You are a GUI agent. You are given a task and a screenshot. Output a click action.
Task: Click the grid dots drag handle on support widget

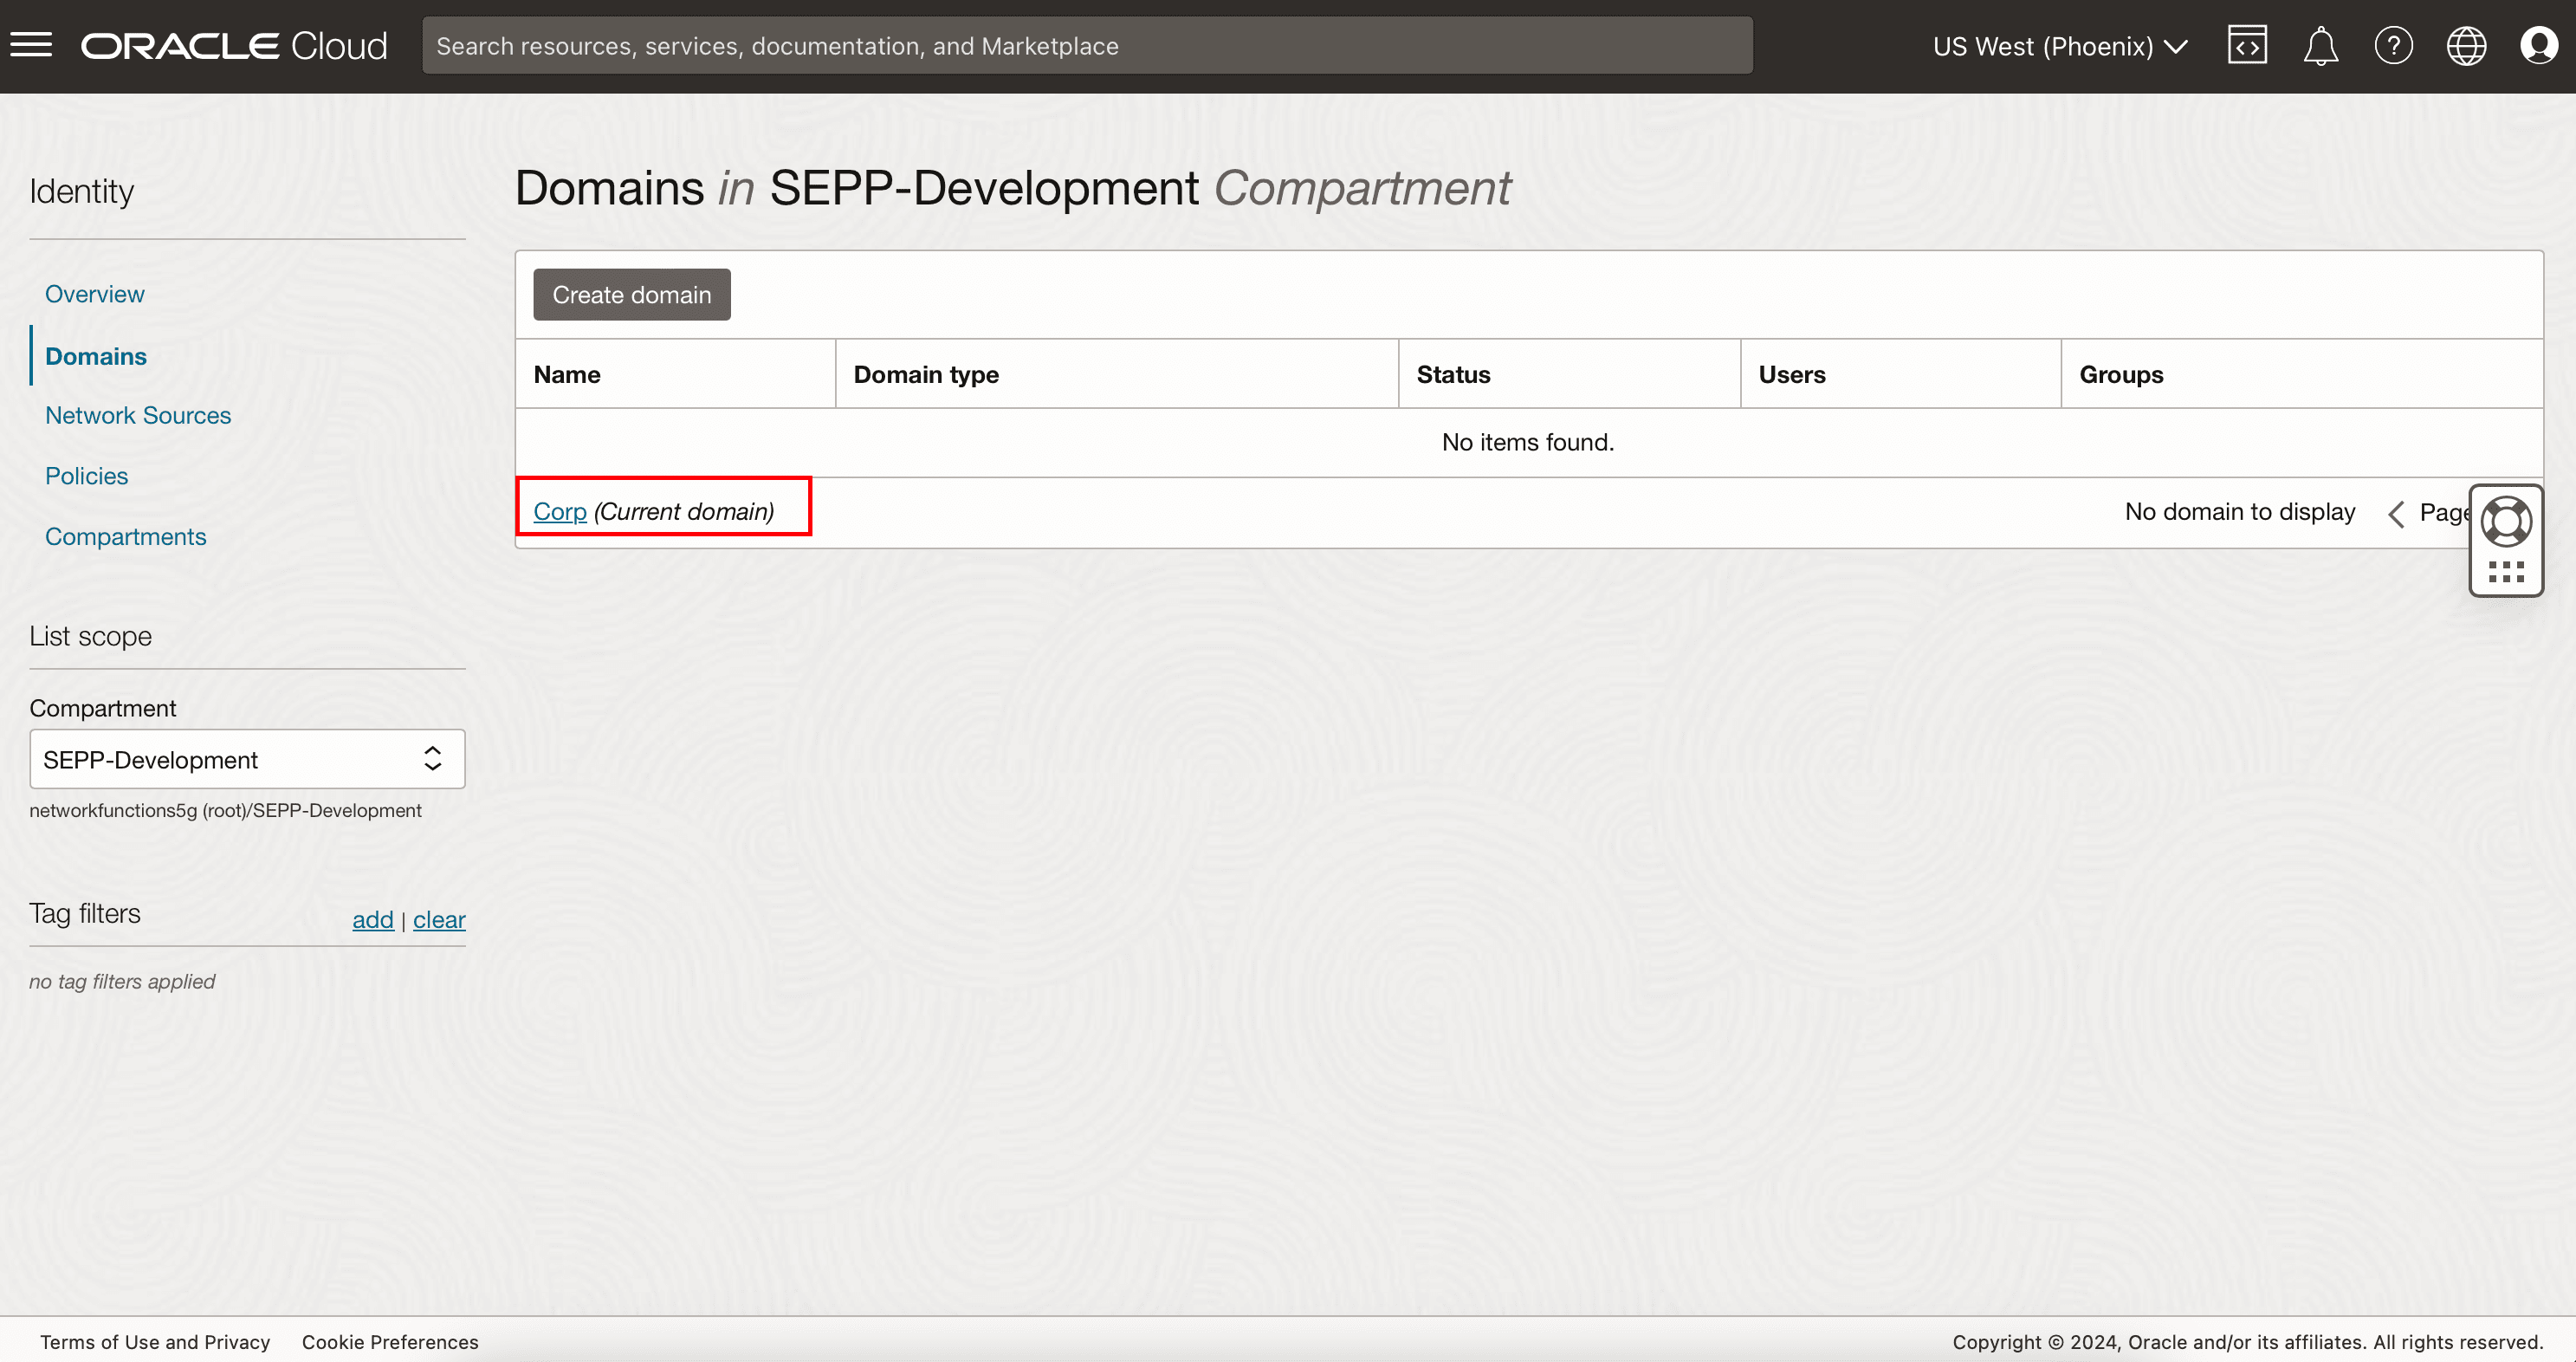(x=2506, y=572)
